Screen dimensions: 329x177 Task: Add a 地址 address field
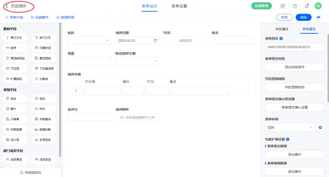tap(15, 99)
